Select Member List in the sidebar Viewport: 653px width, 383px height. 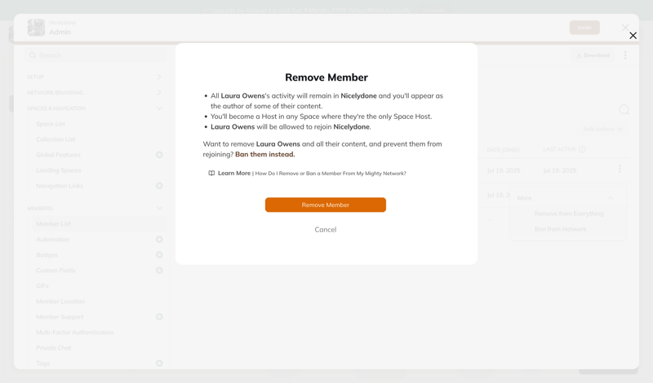[x=99, y=224]
